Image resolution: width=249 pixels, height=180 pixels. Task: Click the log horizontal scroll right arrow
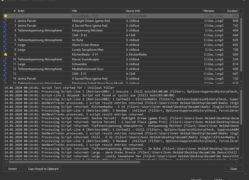point(237,162)
